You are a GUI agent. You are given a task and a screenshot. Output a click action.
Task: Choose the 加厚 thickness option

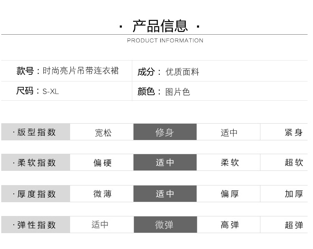click(x=294, y=194)
